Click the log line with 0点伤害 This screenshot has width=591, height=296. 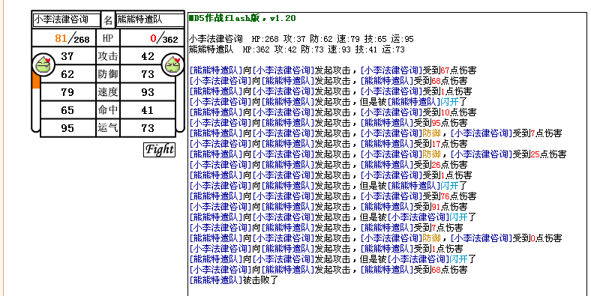[376, 238]
